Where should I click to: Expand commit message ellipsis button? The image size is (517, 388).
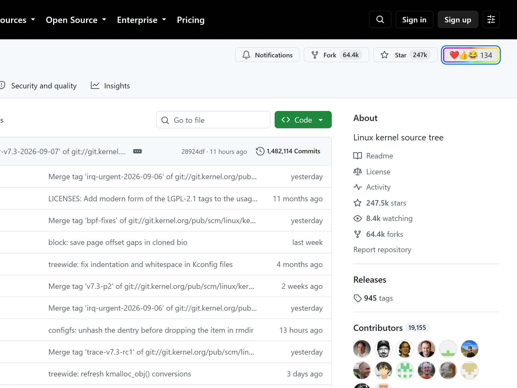point(138,151)
